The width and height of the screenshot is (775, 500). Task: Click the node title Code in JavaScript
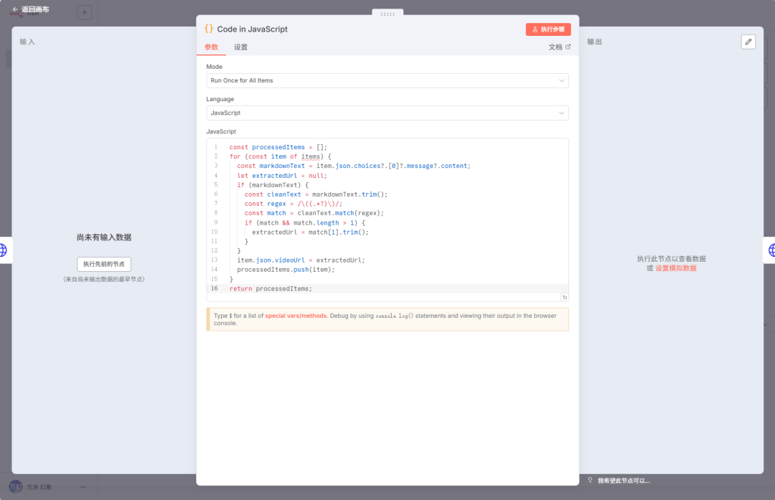click(x=252, y=29)
